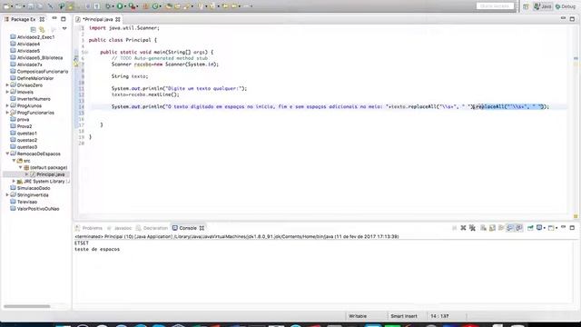Click the warning marker on line 7
This screenshot has width=581, height=327.
click(x=76, y=64)
